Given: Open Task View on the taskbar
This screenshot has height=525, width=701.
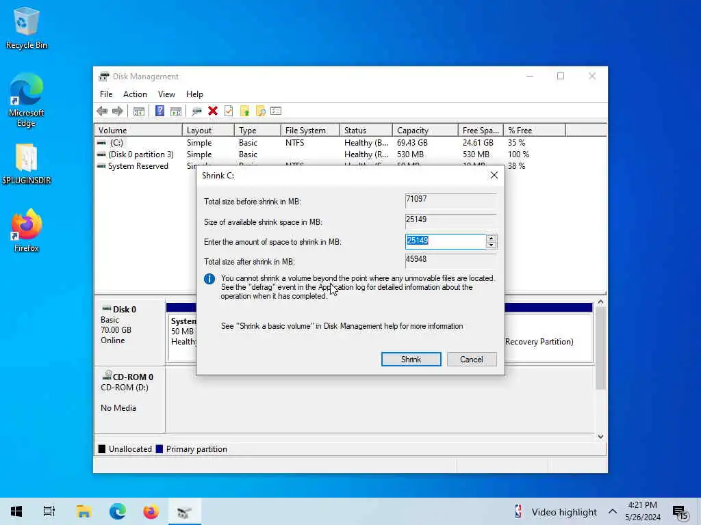Looking at the screenshot, I should point(49,511).
